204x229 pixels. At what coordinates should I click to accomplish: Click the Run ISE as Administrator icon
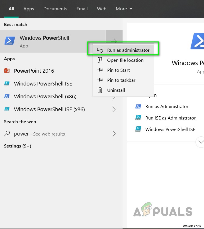coord(138,118)
